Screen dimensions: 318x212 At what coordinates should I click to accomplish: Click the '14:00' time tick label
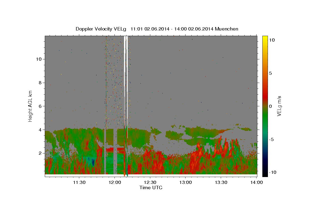tap(257, 182)
